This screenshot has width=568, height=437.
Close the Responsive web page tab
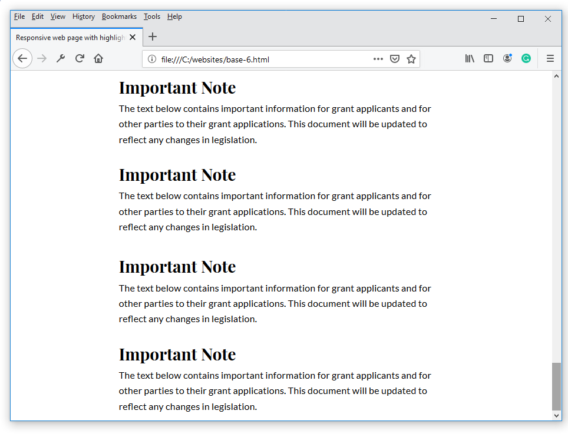pos(133,37)
